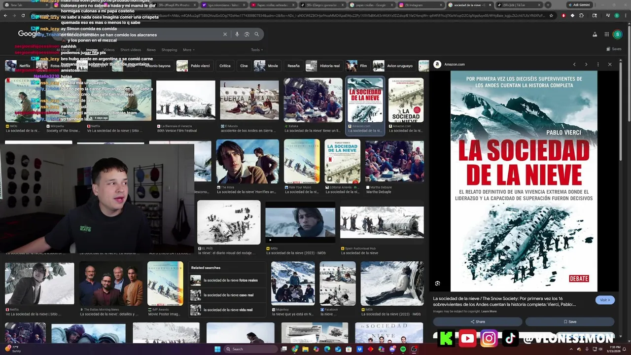
Task: Open the preview panel more options menu
Action: point(598,64)
